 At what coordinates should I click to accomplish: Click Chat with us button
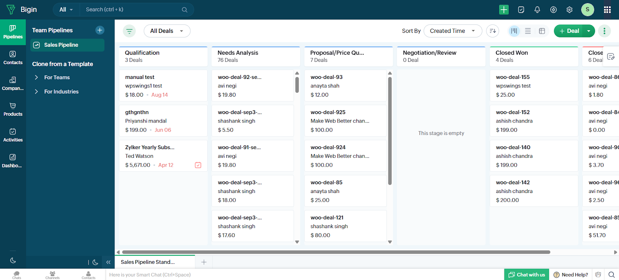click(x=527, y=275)
